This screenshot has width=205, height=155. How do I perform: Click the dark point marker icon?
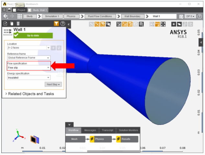[x=174, y=24]
